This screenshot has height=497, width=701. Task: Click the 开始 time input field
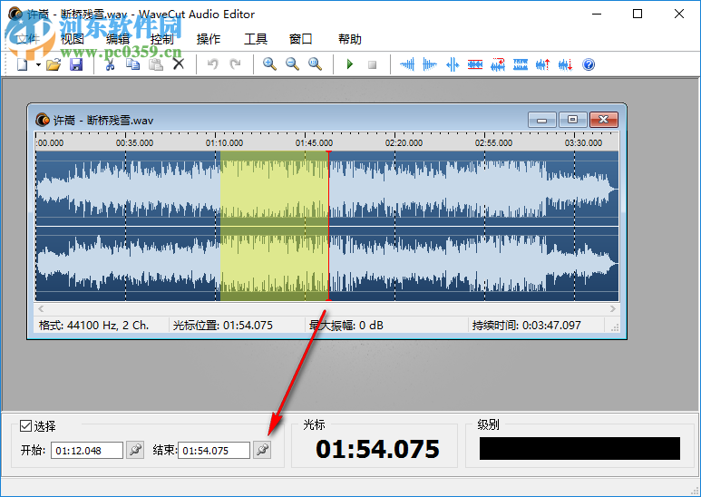pos(87,451)
